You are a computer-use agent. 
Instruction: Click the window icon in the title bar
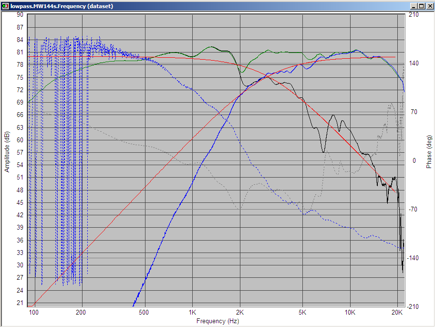5,6
